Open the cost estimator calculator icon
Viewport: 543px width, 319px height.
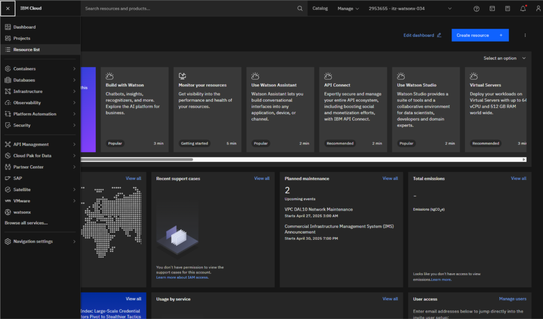507,9
